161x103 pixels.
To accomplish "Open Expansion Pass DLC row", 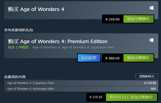I will (31, 83).
